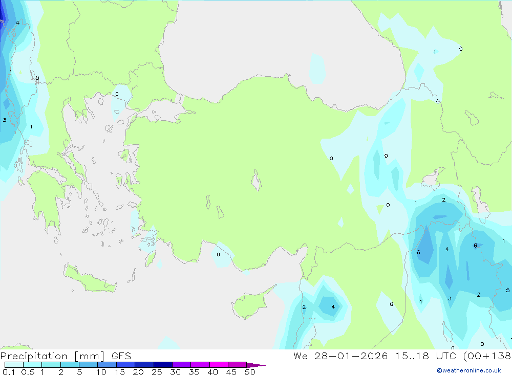Click the "Precipitation" title word
Screen dimensions: 512x375
click(34, 356)
